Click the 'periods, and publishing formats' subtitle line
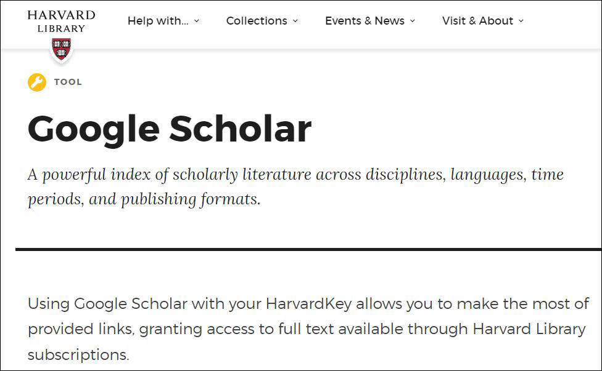The width and height of the screenshot is (602, 371). point(144,199)
